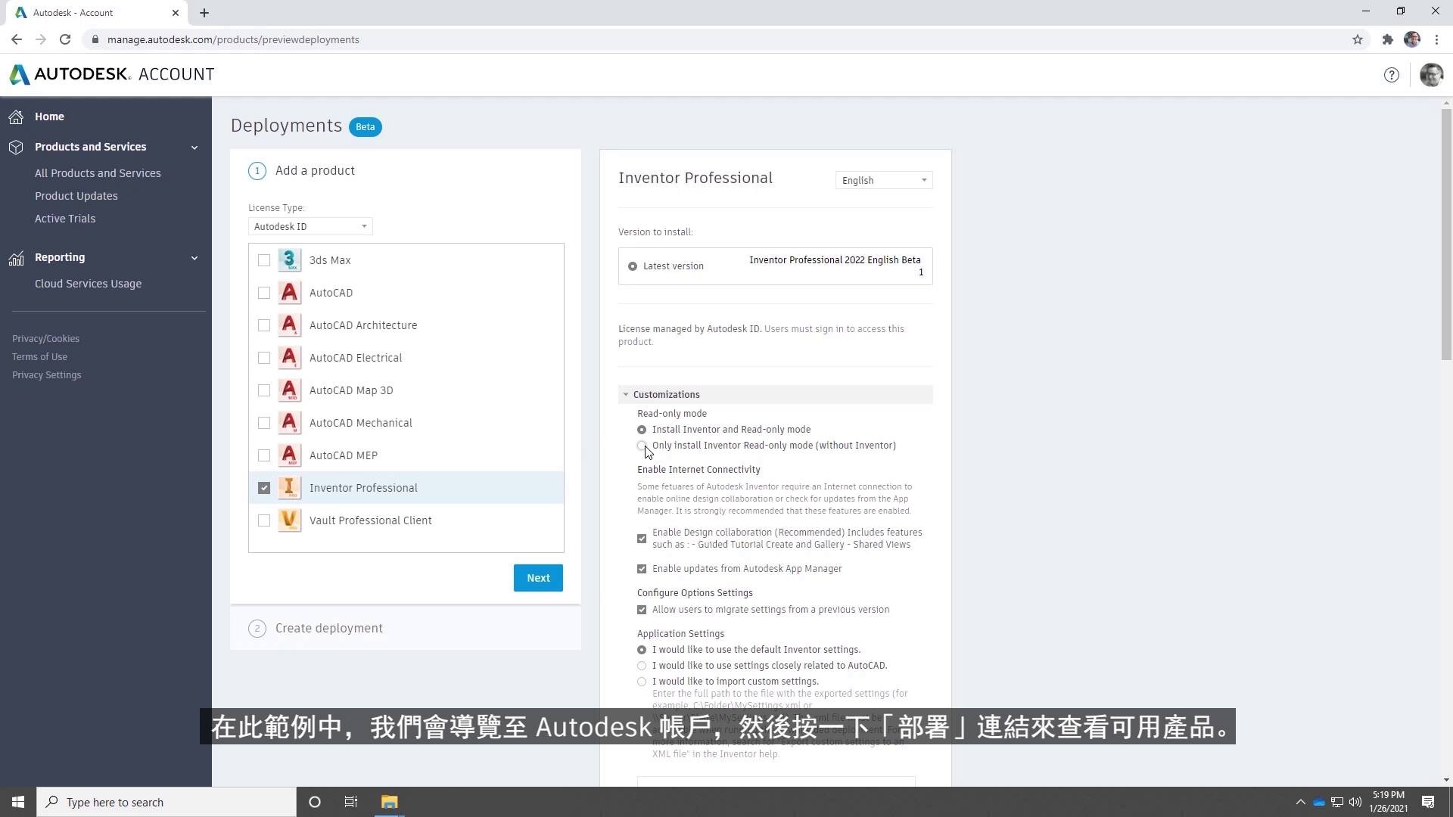The image size is (1453, 817).
Task: Bookmark page with the star icon
Action: [1358, 39]
